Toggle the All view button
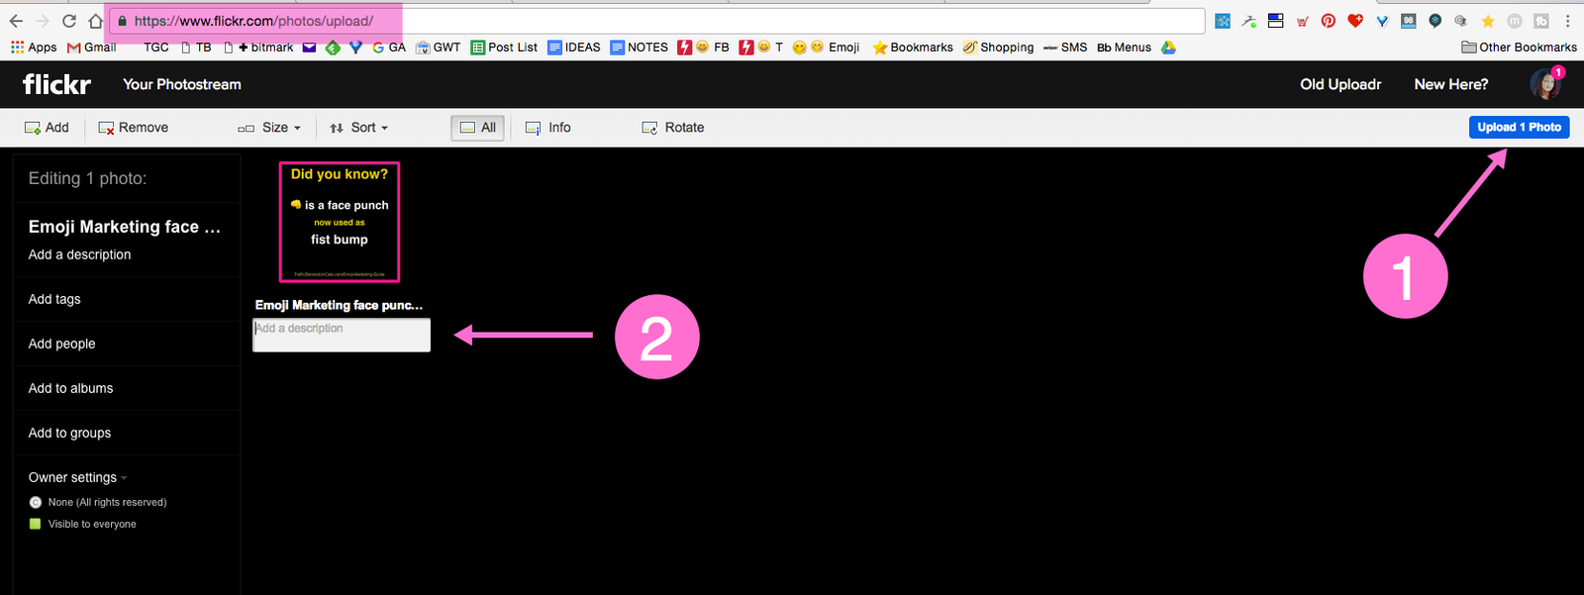The width and height of the screenshot is (1584, 595). tap(478, 128)
